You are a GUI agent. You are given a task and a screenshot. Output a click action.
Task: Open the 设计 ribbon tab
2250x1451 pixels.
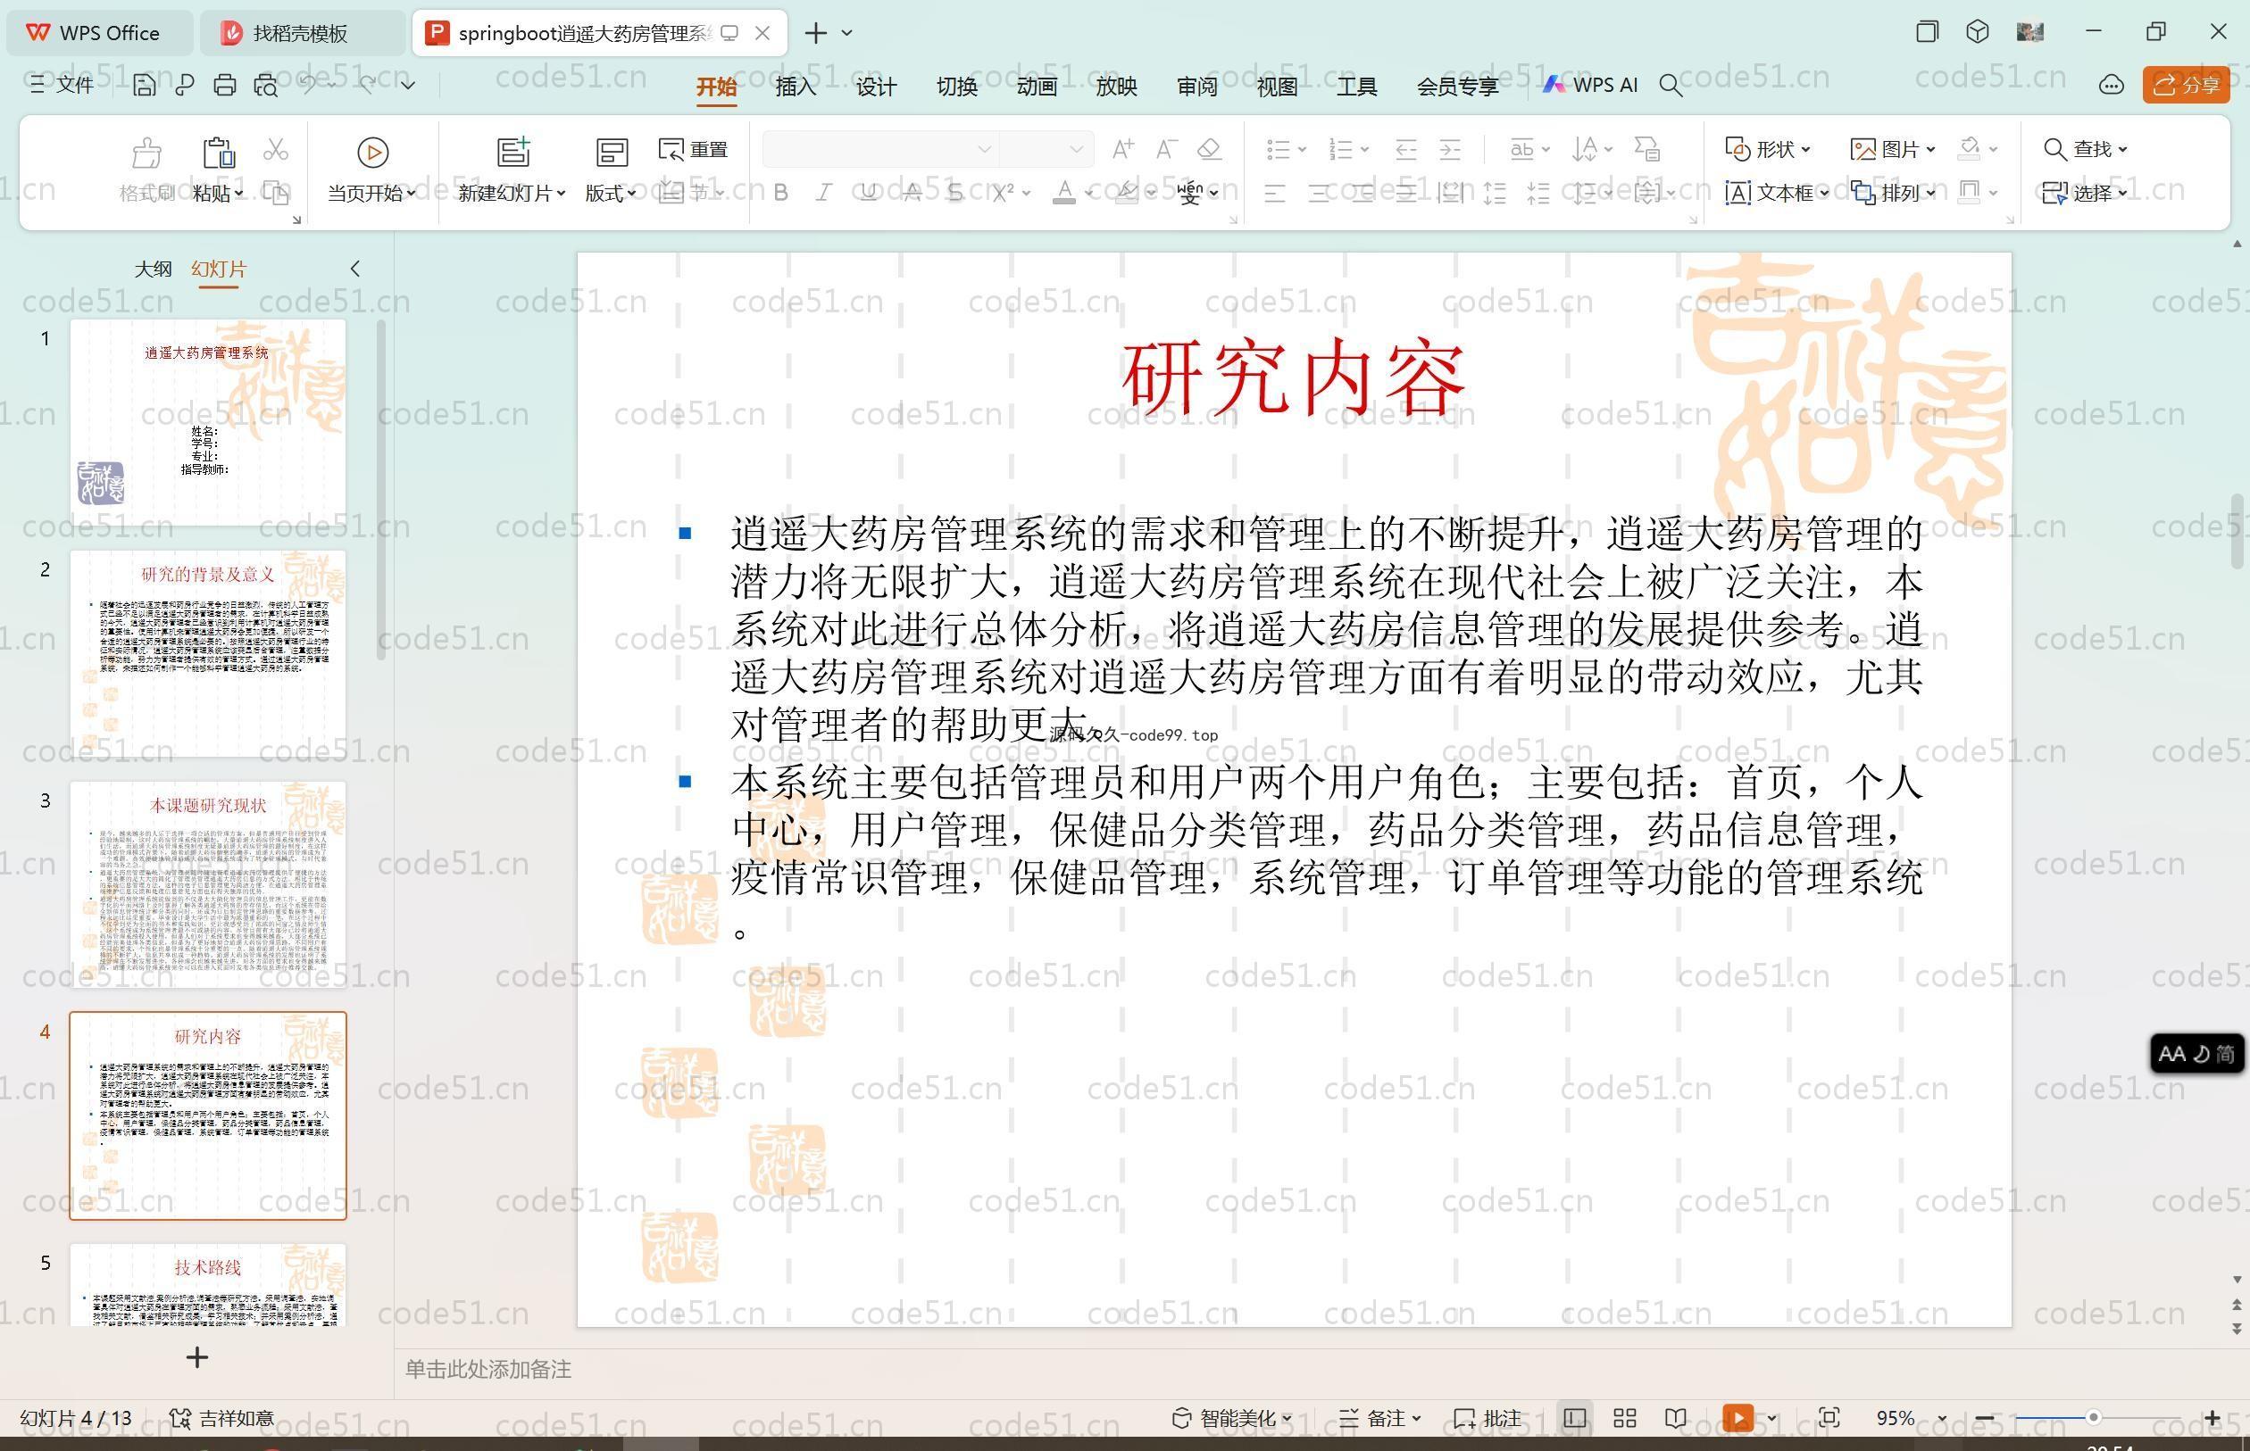pos(876,86)
